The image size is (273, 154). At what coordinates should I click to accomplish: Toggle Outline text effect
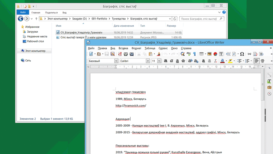point(210,61)
